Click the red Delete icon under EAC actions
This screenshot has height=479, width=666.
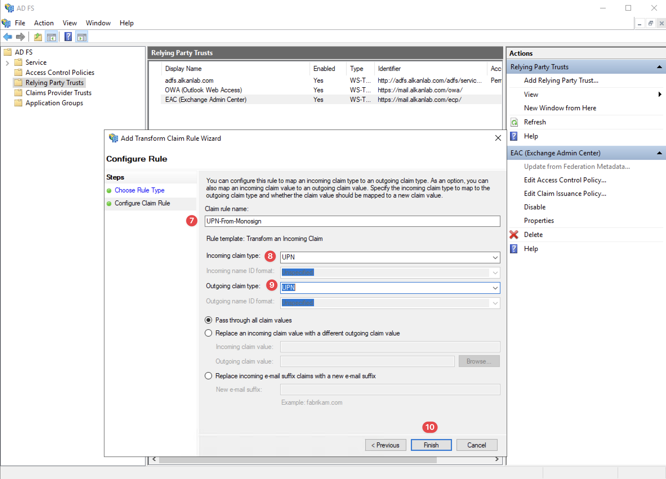point(514,234)
